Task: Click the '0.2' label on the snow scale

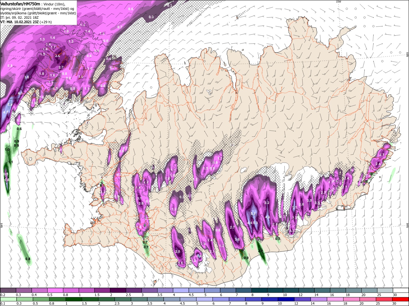Action: pyautogui.click(x=3, y=295)
